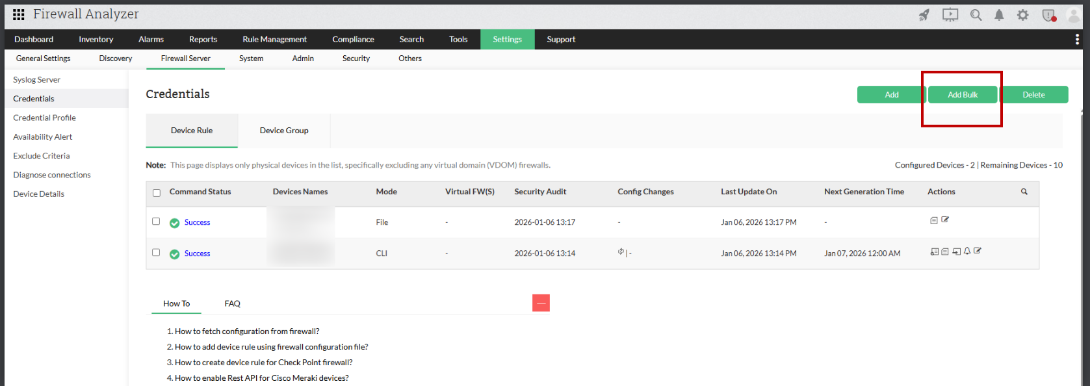Click the green Delete button
The image size is (1090, 386).
1033,95
